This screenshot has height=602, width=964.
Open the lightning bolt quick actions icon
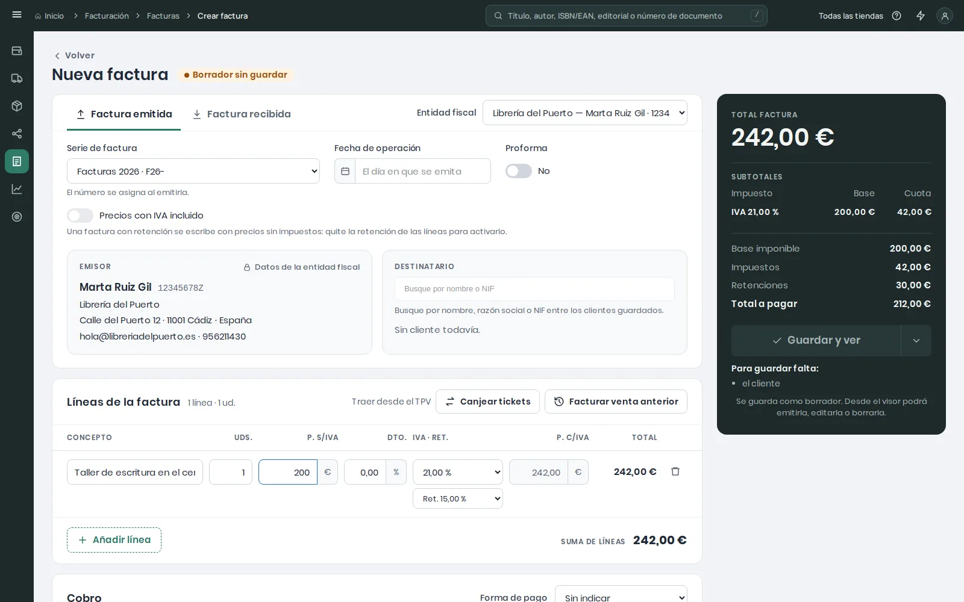[921, 16]
